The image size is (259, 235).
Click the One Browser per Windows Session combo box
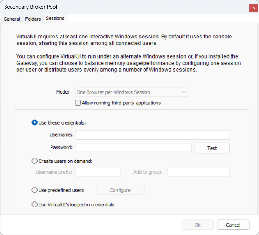point(131,92)
